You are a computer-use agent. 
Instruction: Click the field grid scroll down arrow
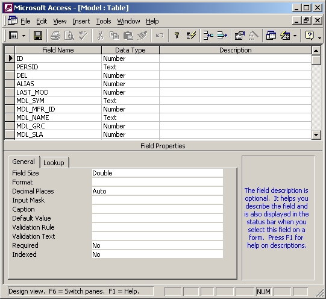click(x=316, y=135)
